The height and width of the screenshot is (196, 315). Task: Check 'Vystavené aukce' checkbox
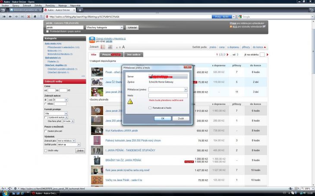(46, 117)
